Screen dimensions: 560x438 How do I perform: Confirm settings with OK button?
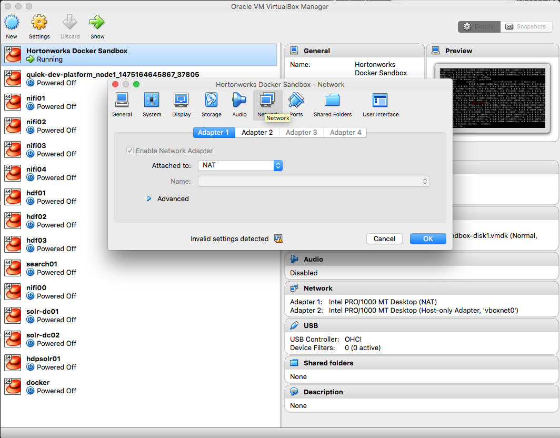click(428, 238)
